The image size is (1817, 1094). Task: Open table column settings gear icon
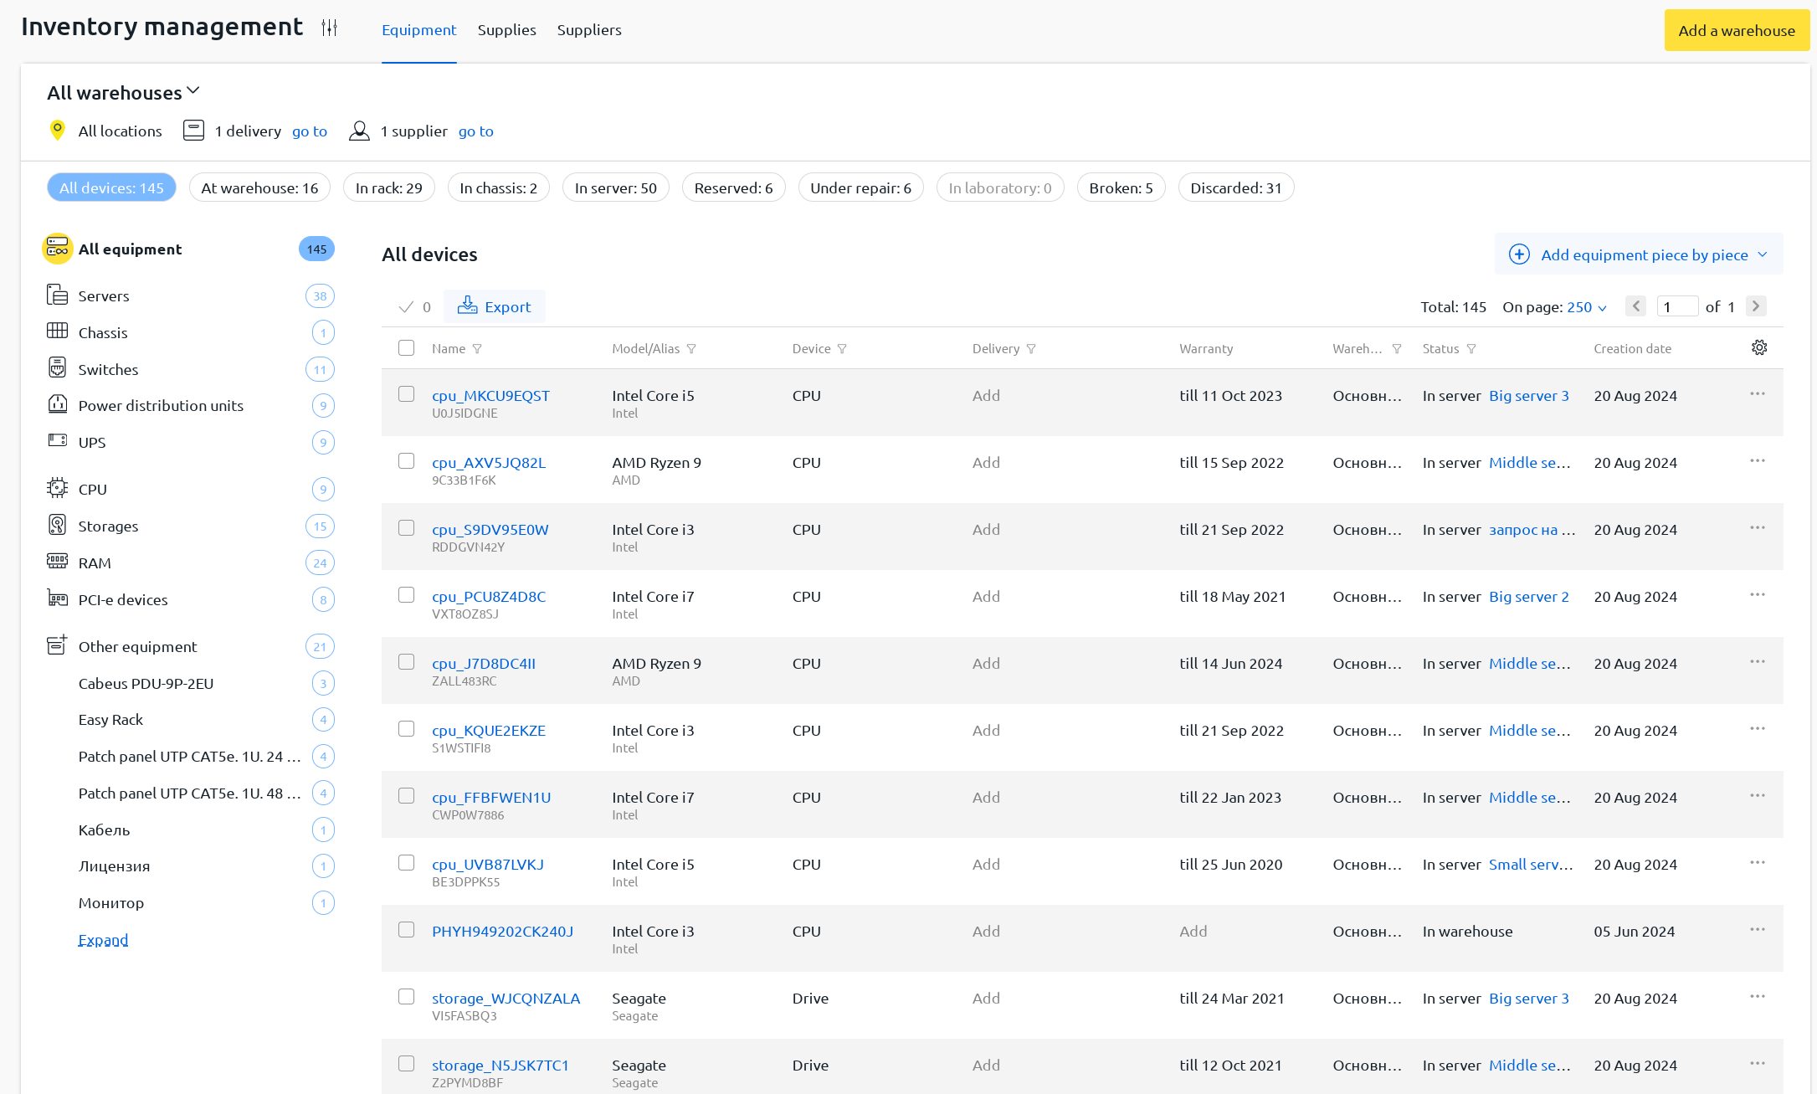click(1759, 347)
